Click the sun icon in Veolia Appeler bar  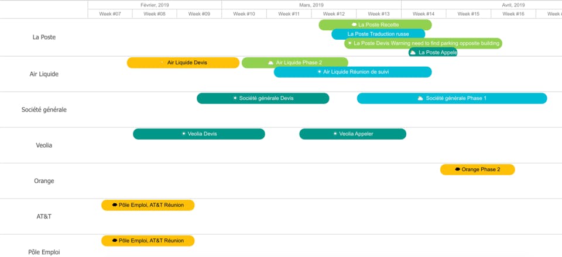[x=335, y=134]
